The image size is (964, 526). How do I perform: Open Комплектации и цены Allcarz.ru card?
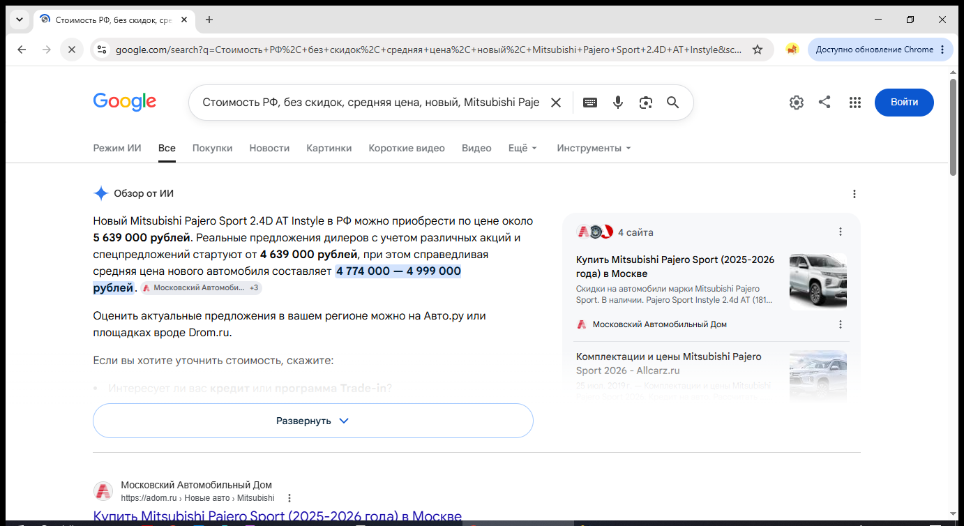669,363
